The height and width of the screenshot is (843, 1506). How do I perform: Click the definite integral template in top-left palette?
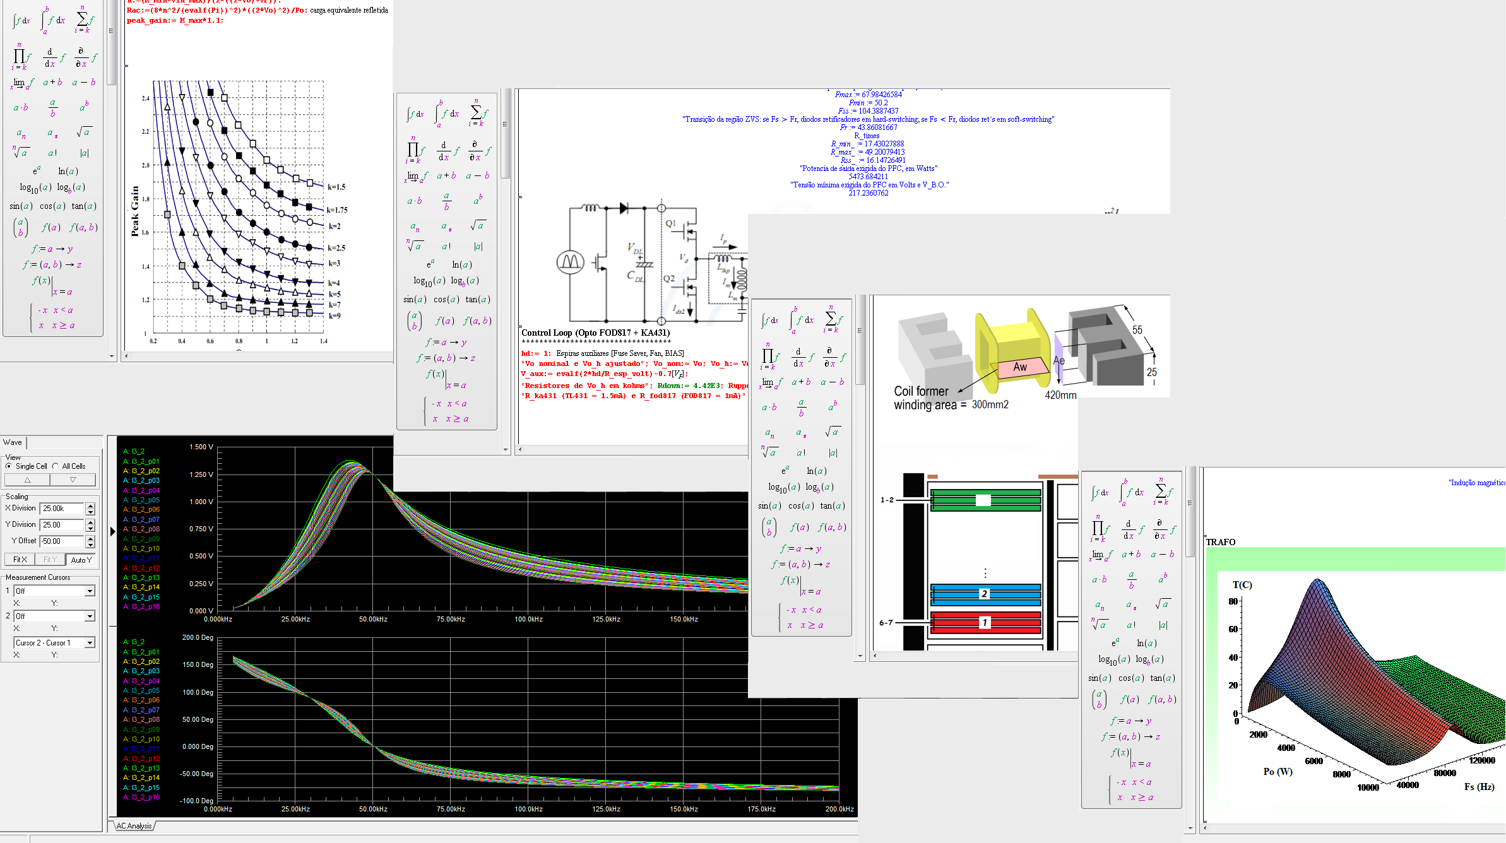coord(53,21)
